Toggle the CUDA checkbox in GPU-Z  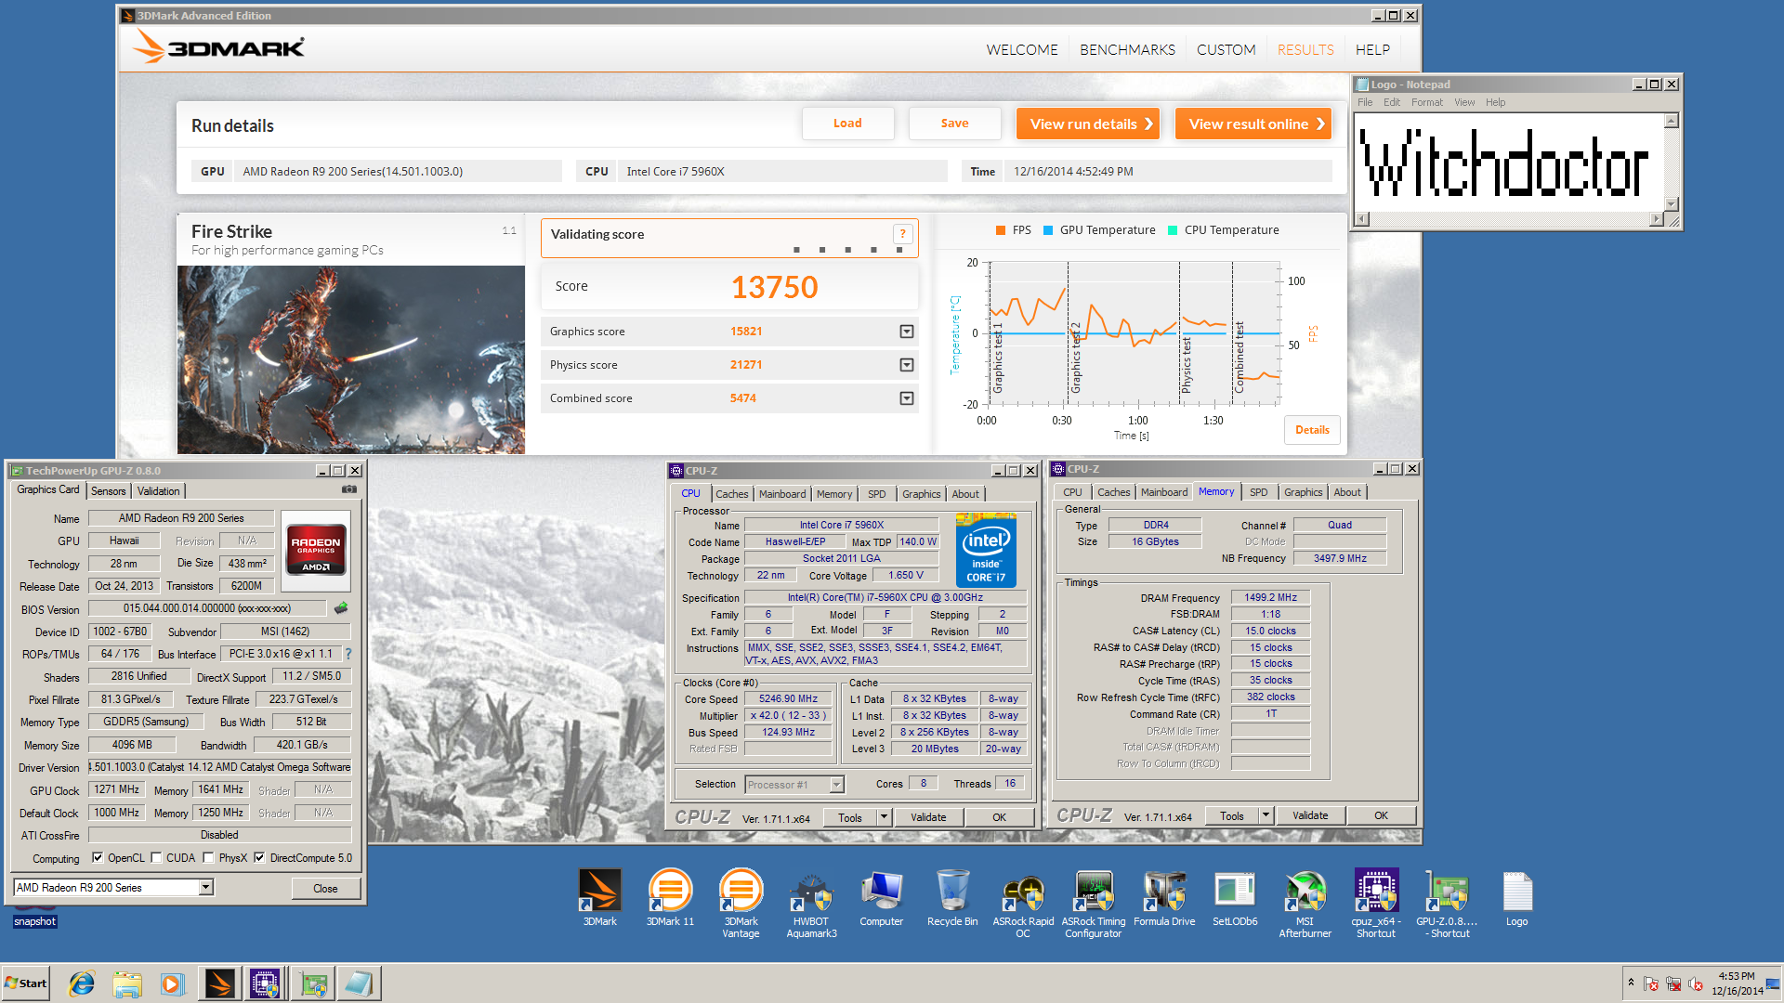coord(156,857)
